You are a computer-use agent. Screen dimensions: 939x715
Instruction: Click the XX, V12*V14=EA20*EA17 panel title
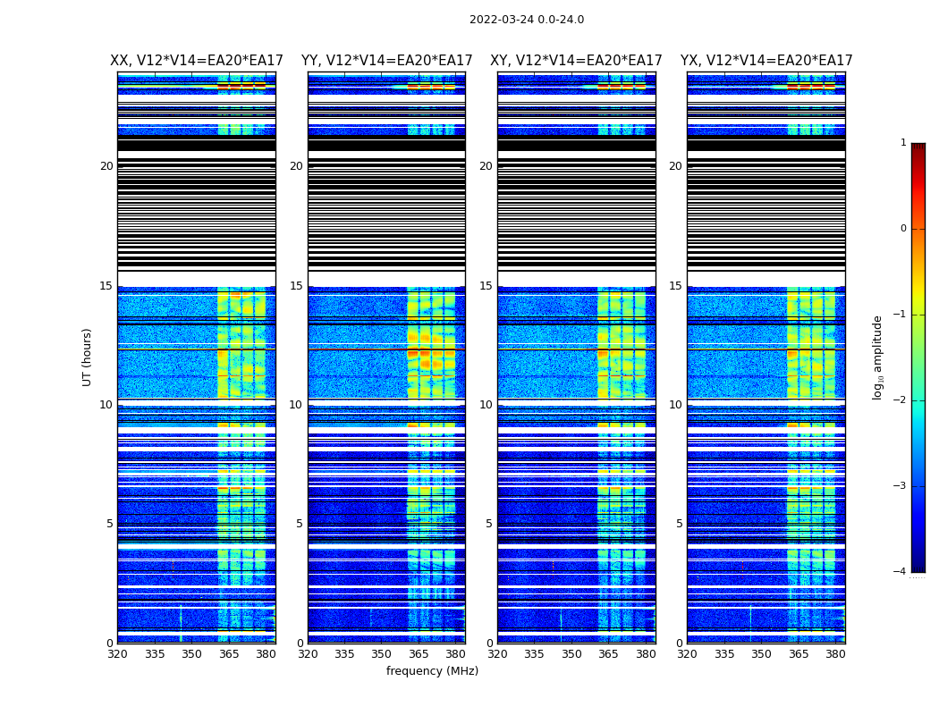pos(197,61)
